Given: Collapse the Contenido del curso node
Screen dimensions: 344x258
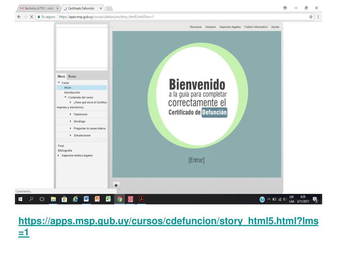Looking at the screenshot, I should tap(65, 97).
